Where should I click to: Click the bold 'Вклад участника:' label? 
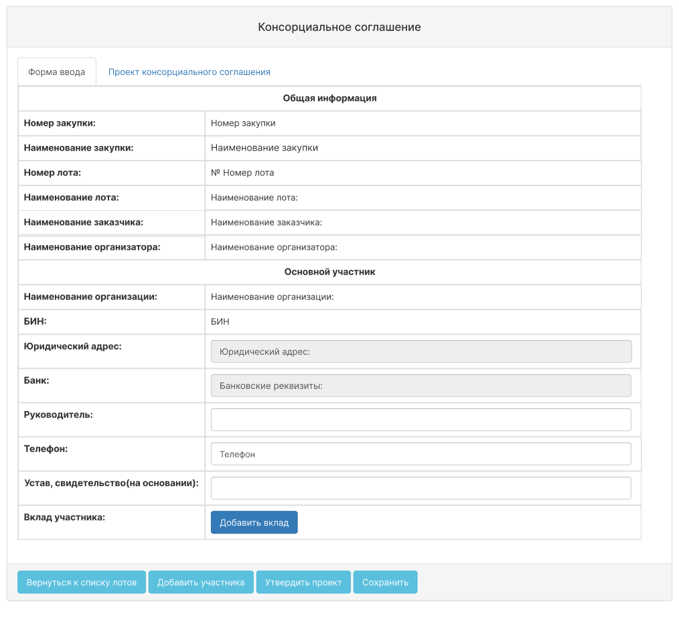click(x=64, y=517)
